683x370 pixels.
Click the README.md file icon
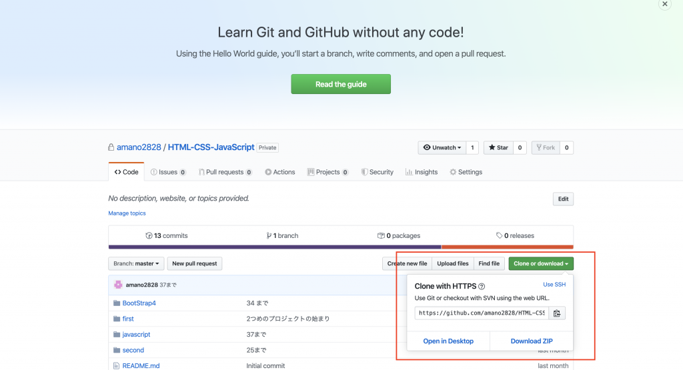tap(116, 365)
